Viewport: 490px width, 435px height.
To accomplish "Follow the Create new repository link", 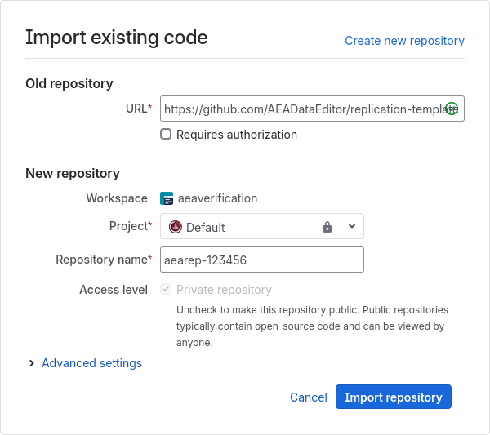I will [404, 41].
